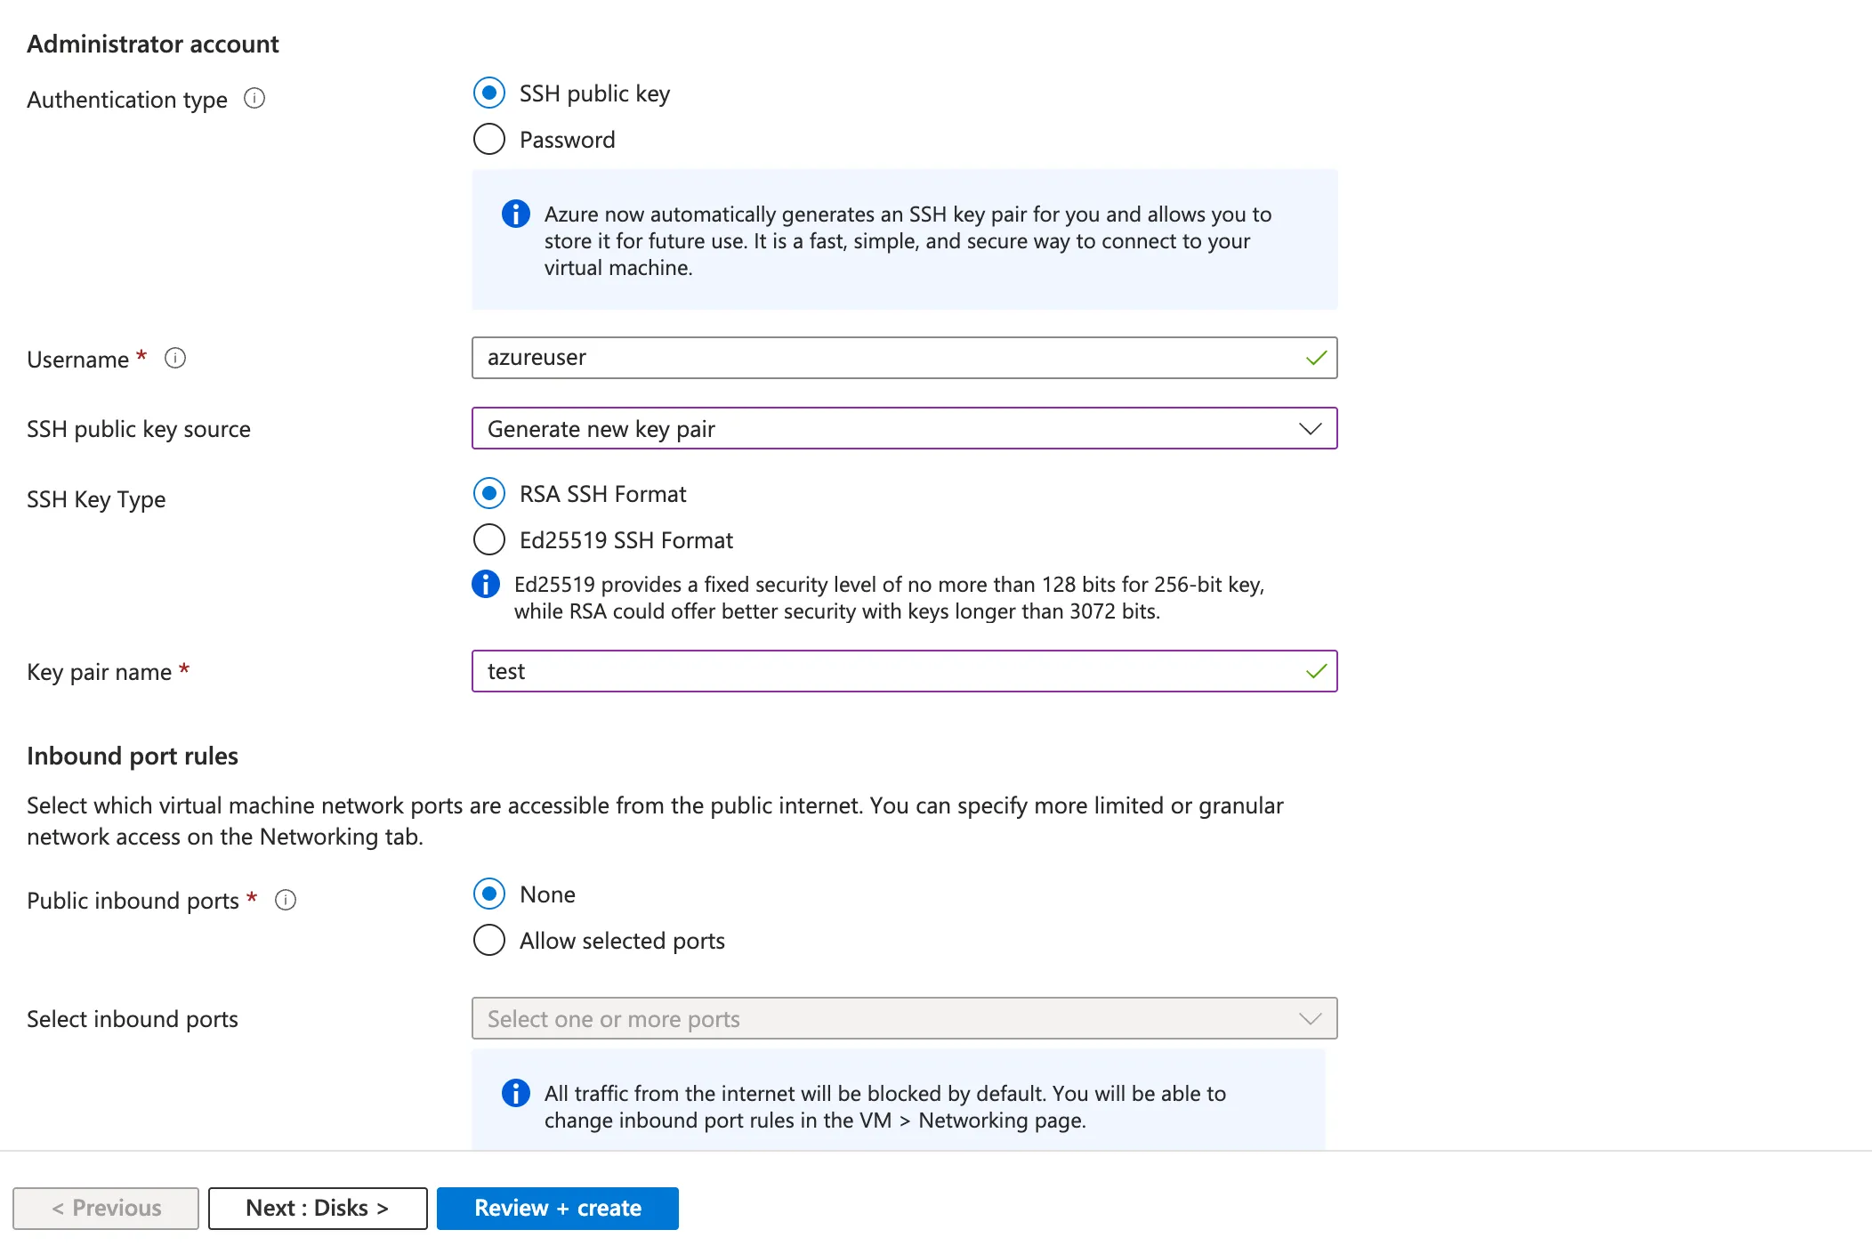This screenshot has height=1246, width=1872.
Task: Choose Ed25519 SSH Format key type
Action: 489,539
